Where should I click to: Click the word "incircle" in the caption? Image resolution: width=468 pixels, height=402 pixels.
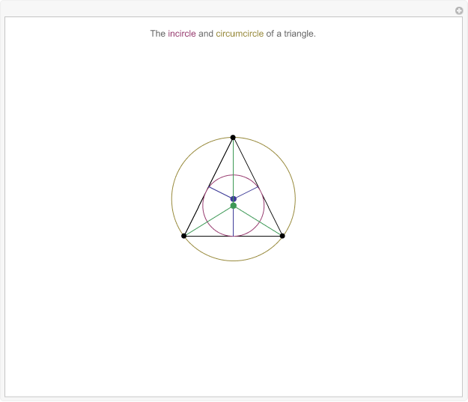182,34
